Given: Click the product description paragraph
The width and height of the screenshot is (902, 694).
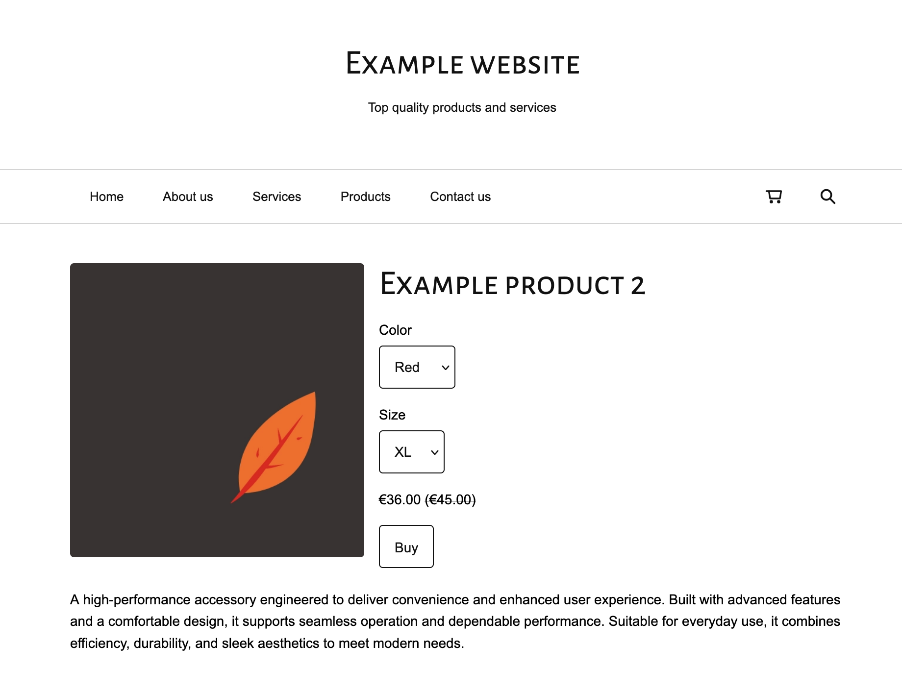Looking at the screenshot, I should [455, 621].
